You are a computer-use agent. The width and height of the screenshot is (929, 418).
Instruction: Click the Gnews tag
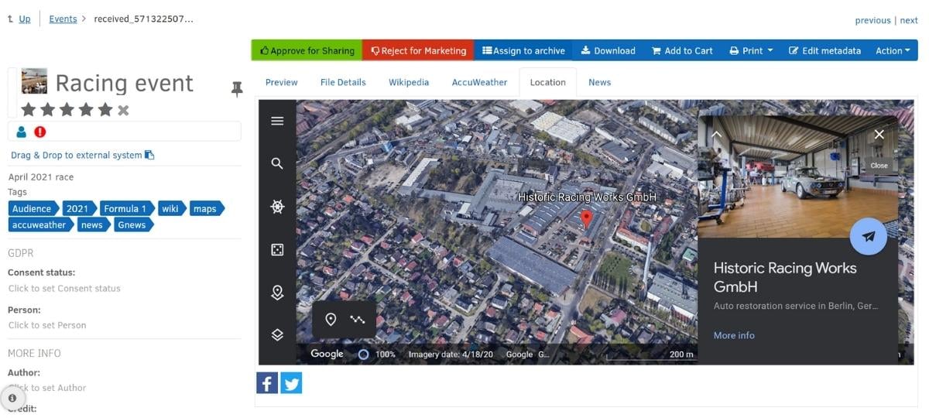point(133,224)
